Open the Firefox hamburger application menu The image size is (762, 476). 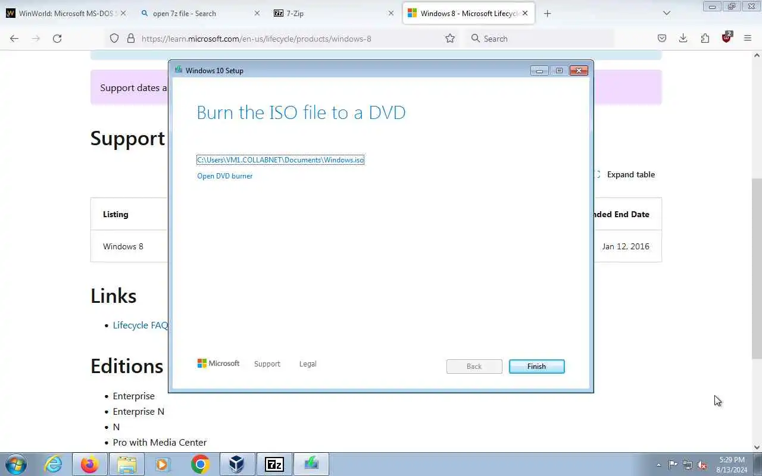[748, 38]
